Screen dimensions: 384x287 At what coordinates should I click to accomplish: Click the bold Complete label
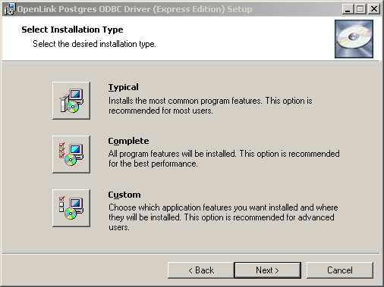128,141
